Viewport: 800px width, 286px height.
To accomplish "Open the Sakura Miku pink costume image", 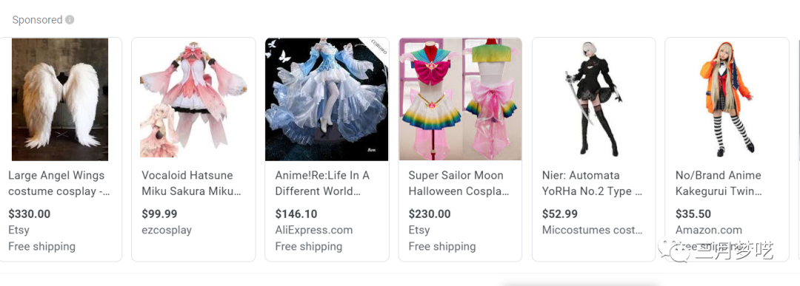I will coord(193,99).
